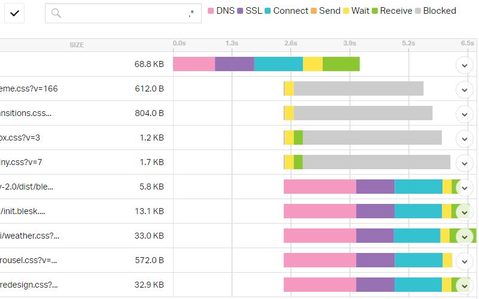Expand details for the 68.8 KB request

(x=465, y=65)
